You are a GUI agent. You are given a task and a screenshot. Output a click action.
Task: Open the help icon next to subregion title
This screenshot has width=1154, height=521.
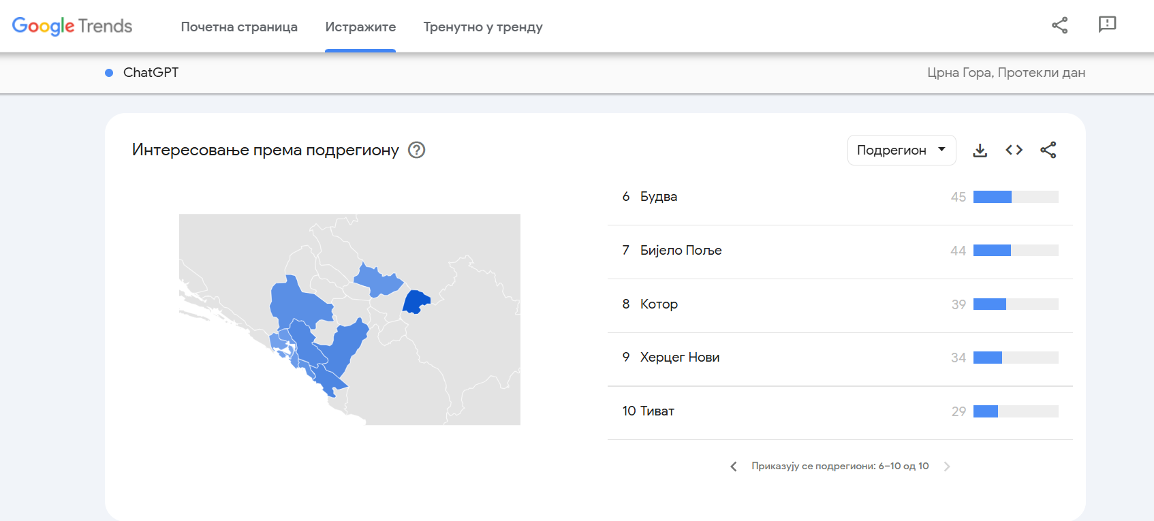pos(416,150)
